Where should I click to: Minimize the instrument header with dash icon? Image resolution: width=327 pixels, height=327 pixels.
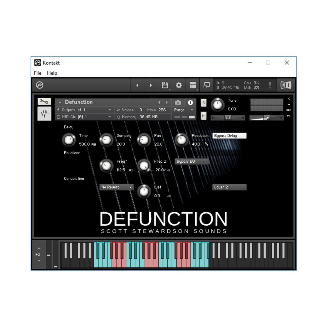pos(289,104)
